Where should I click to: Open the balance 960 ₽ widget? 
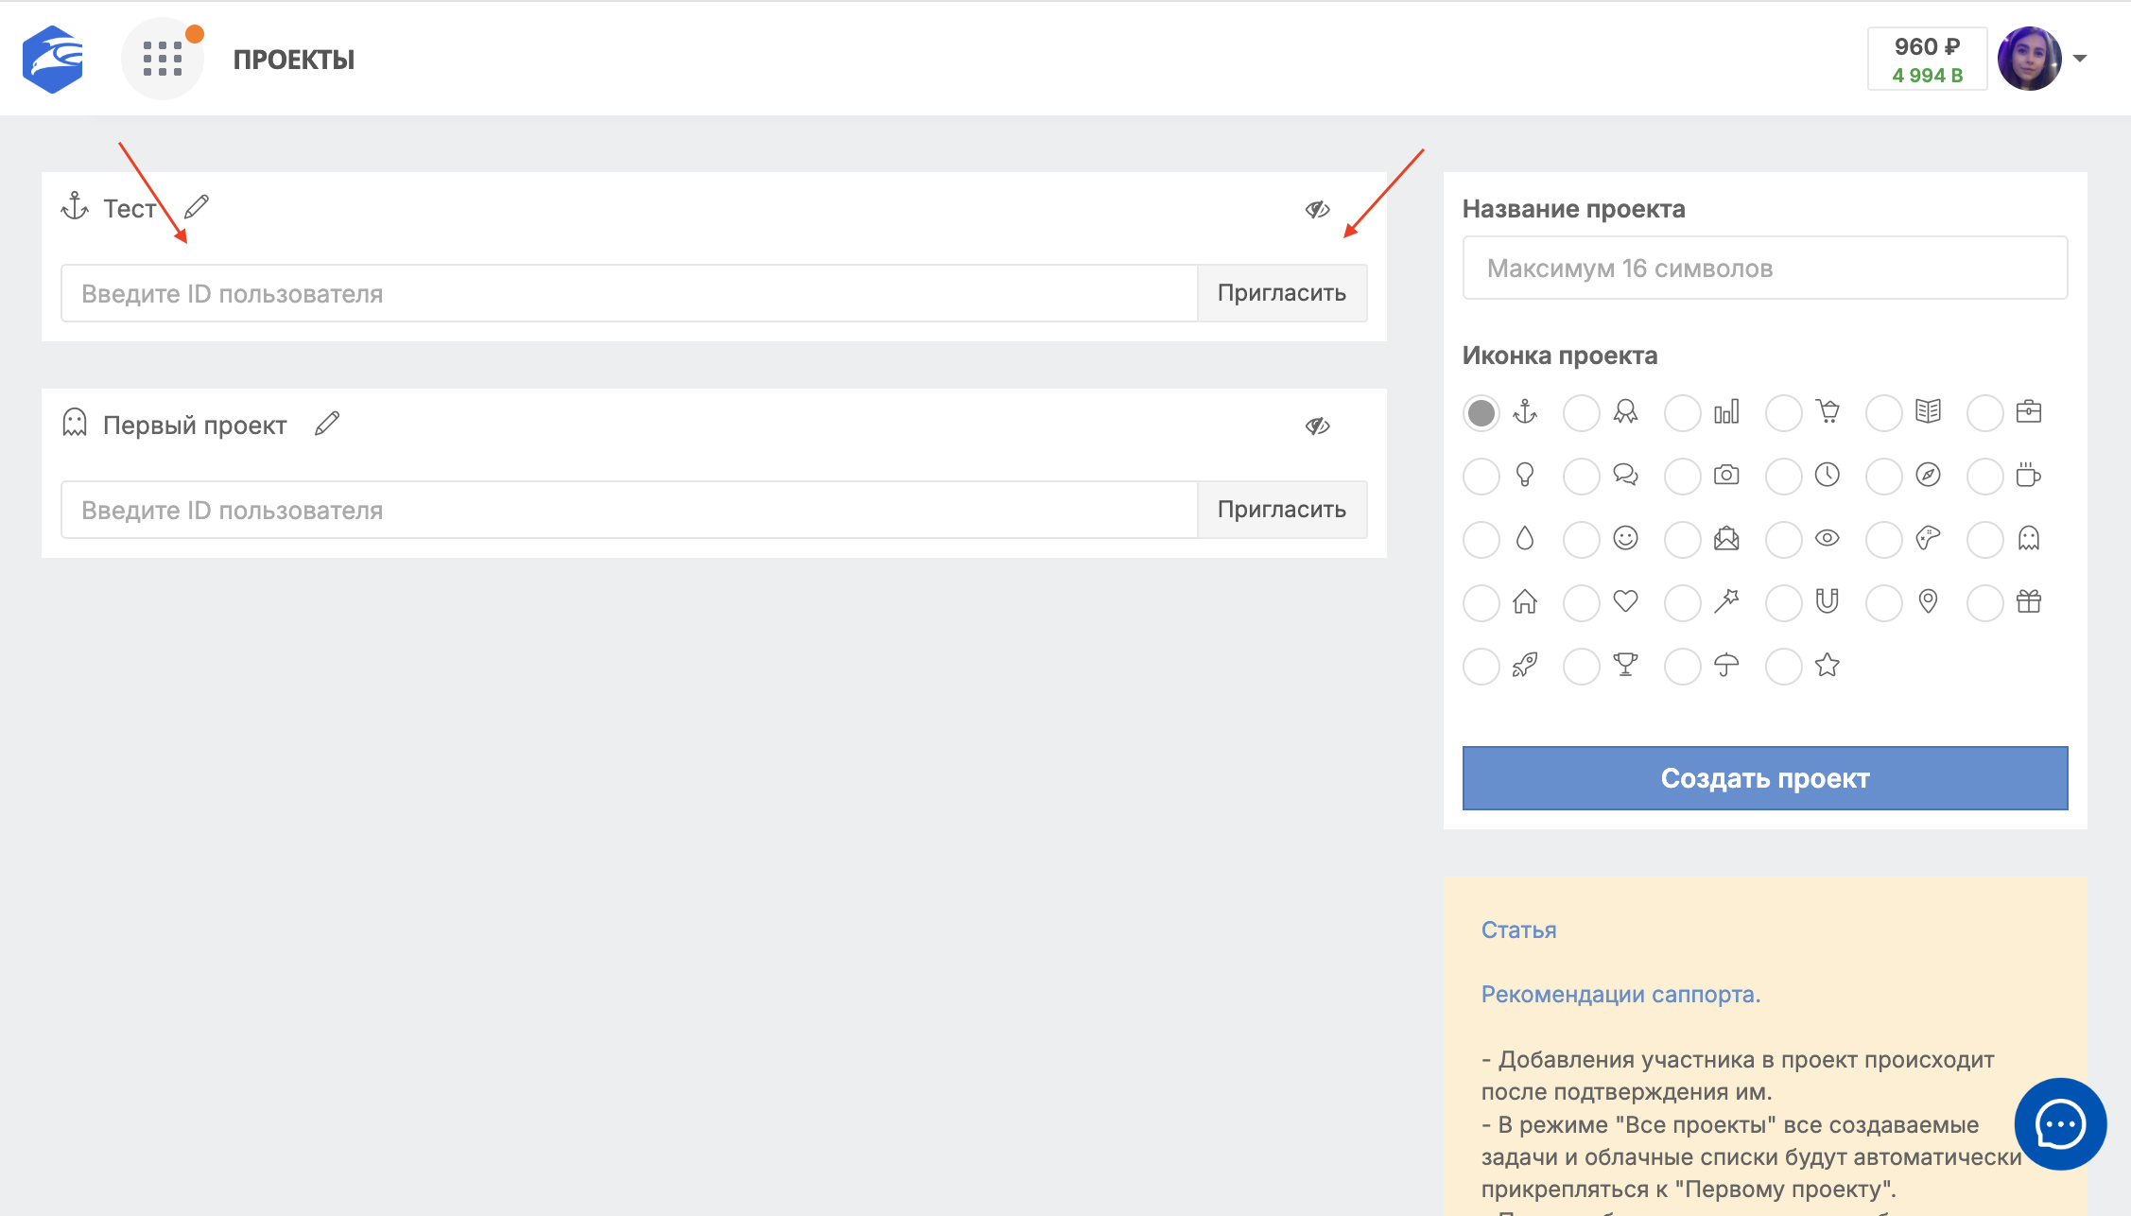[1927, 60]
